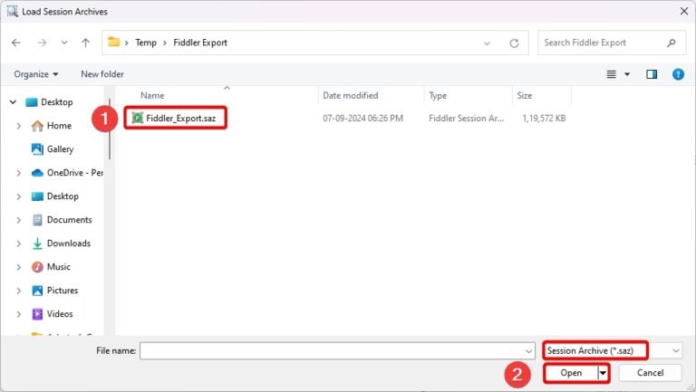Click the Gallery icon
The width and height of the screenshot is (696, 392).
coord(37,149)
